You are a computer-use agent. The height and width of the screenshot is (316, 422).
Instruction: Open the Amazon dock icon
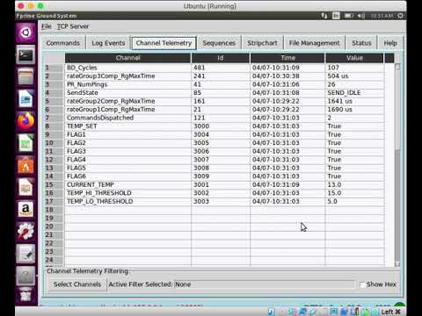[x=25, y=210]
